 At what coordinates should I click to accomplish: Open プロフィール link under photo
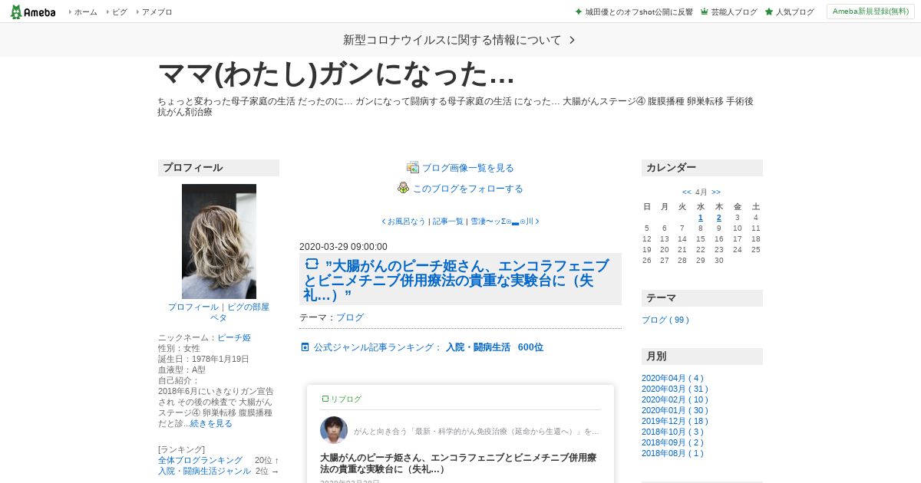tap(193, 307)
